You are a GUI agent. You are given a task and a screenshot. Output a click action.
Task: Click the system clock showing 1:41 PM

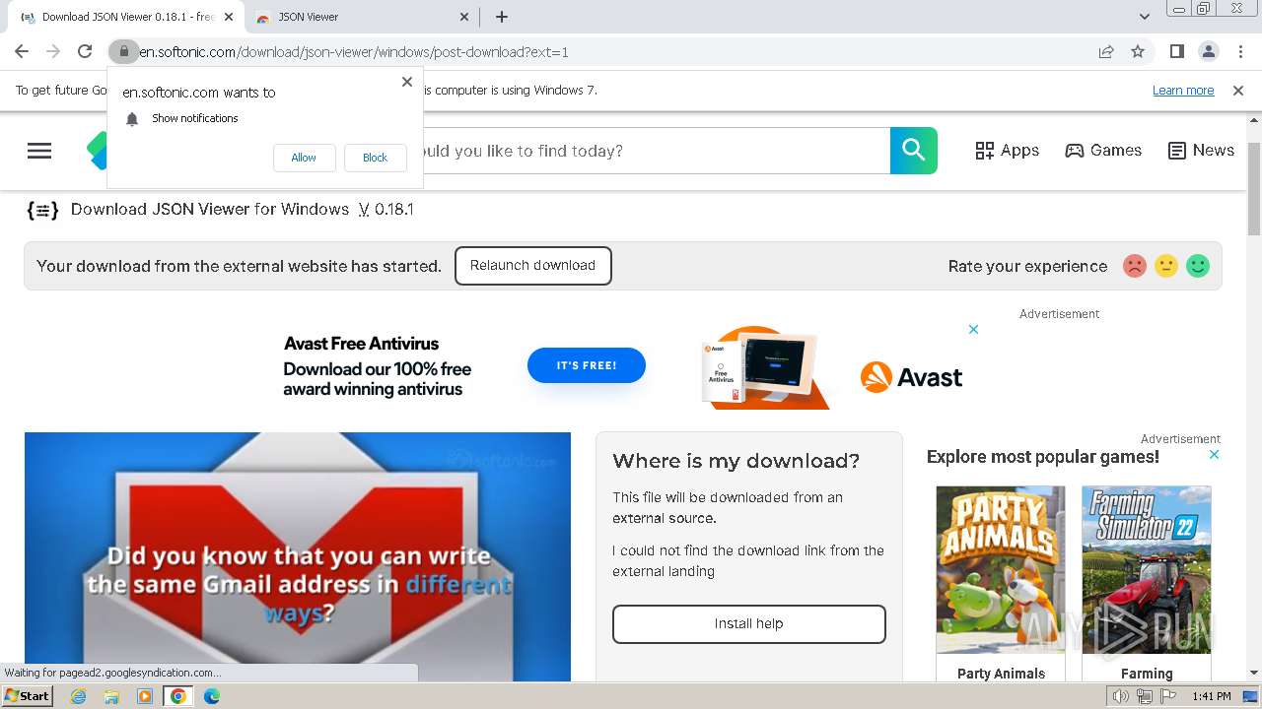pos(1212,696)
